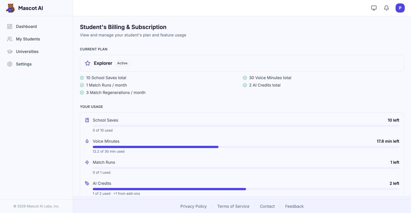The height and width of the screenshot is (213, 411).
Task: Click the Feedback footer link
Action: tap(294, 206)
